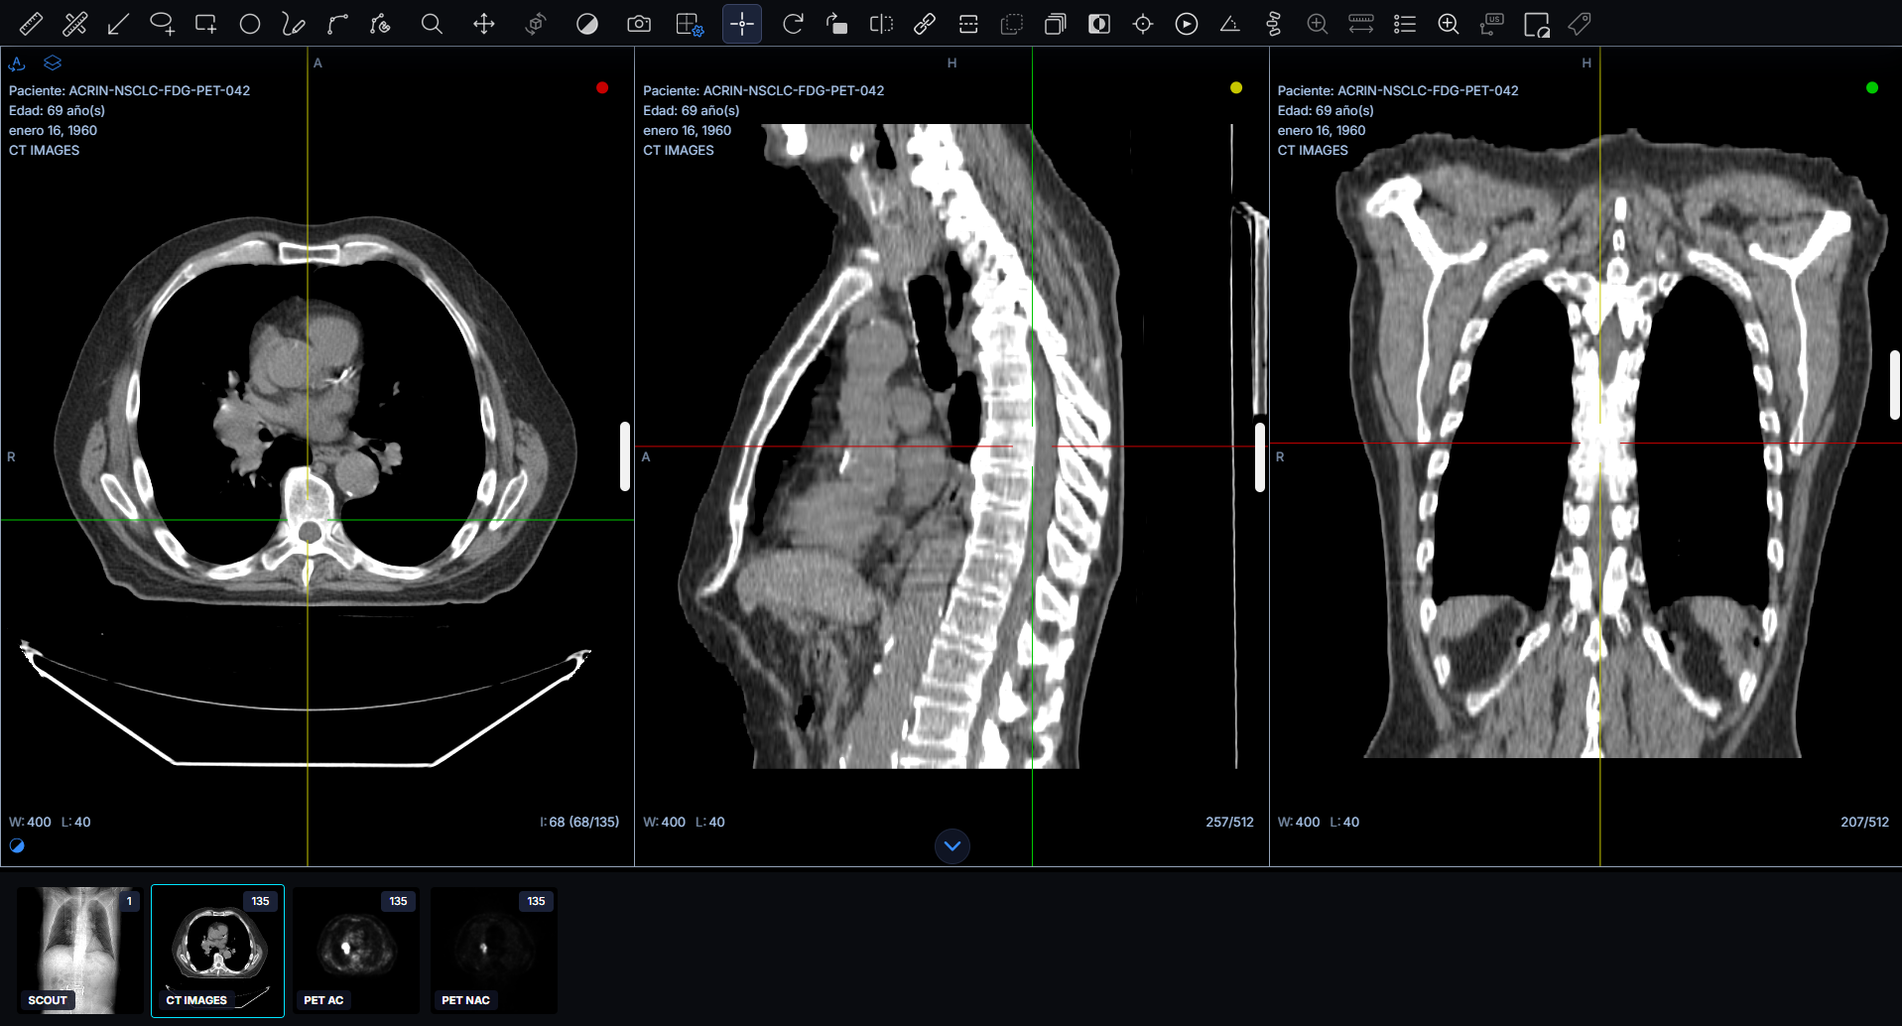
Task: Click the blue contrast icon below W:400 in axial view
Action: coord(17,846)
